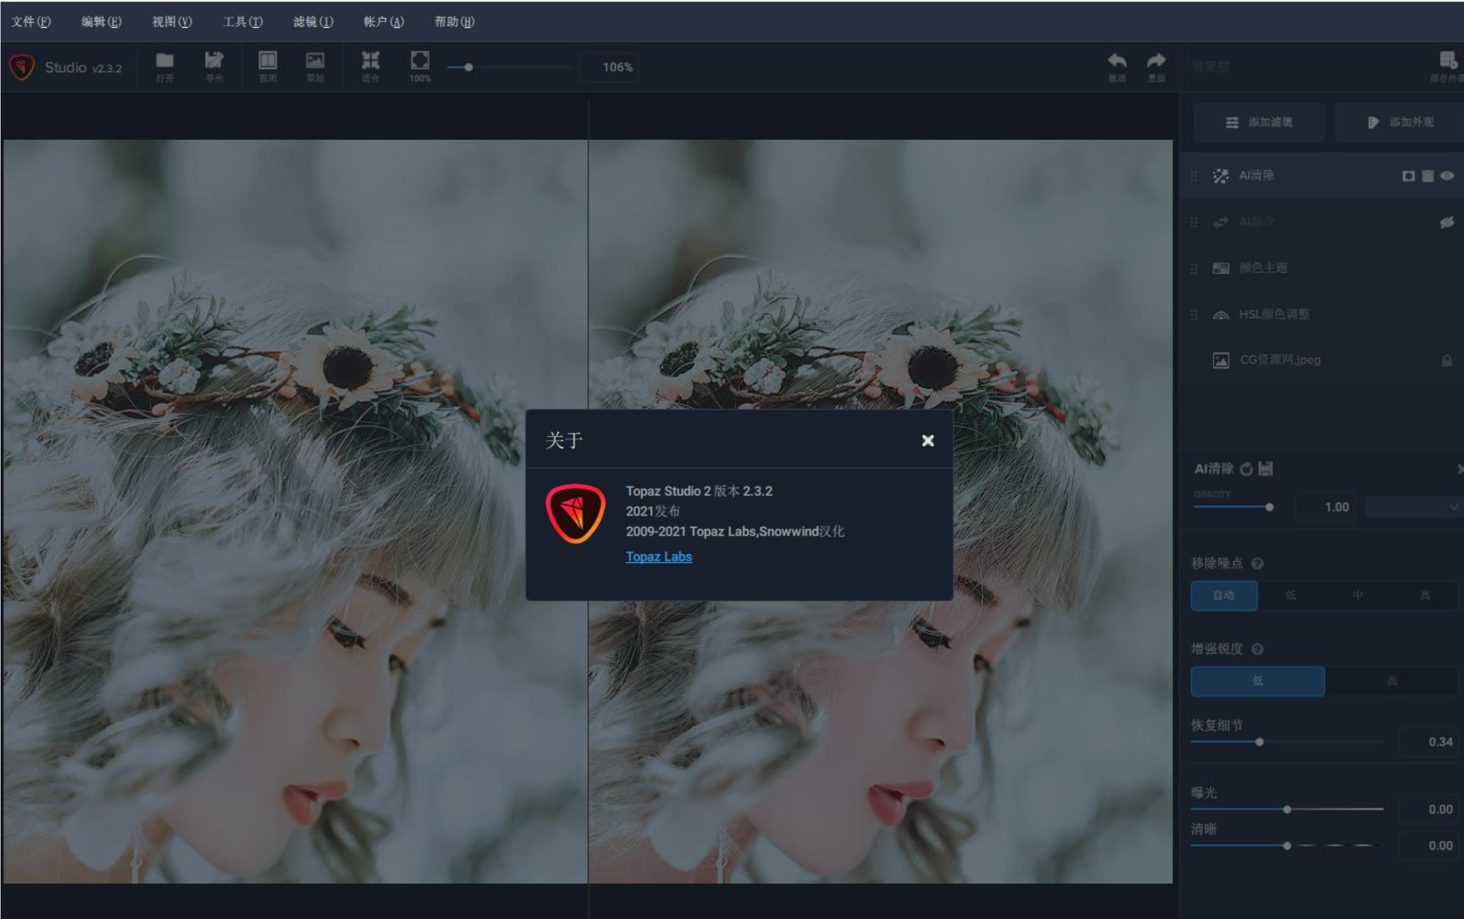The width and height of the screenshot is (1464, 919).
Task: Click the 原始 original image icon
Action: pos(315,60)
